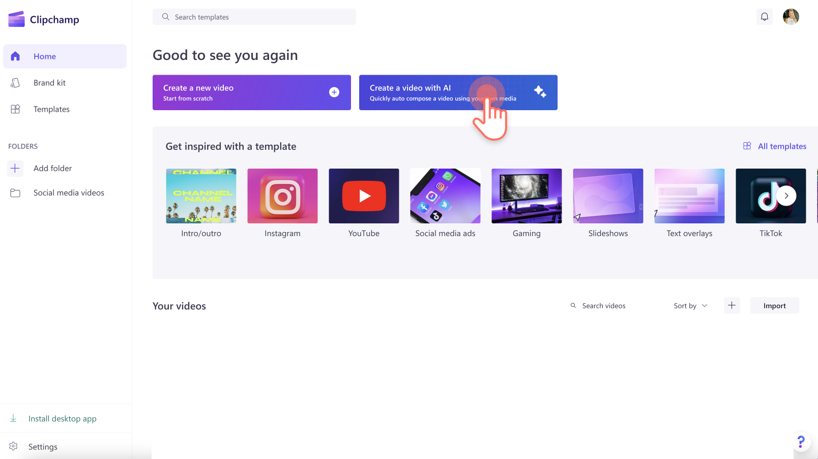Screen dimensions: 818x459
Task: Click the Gaming label
Action: [x=527, y=234]
